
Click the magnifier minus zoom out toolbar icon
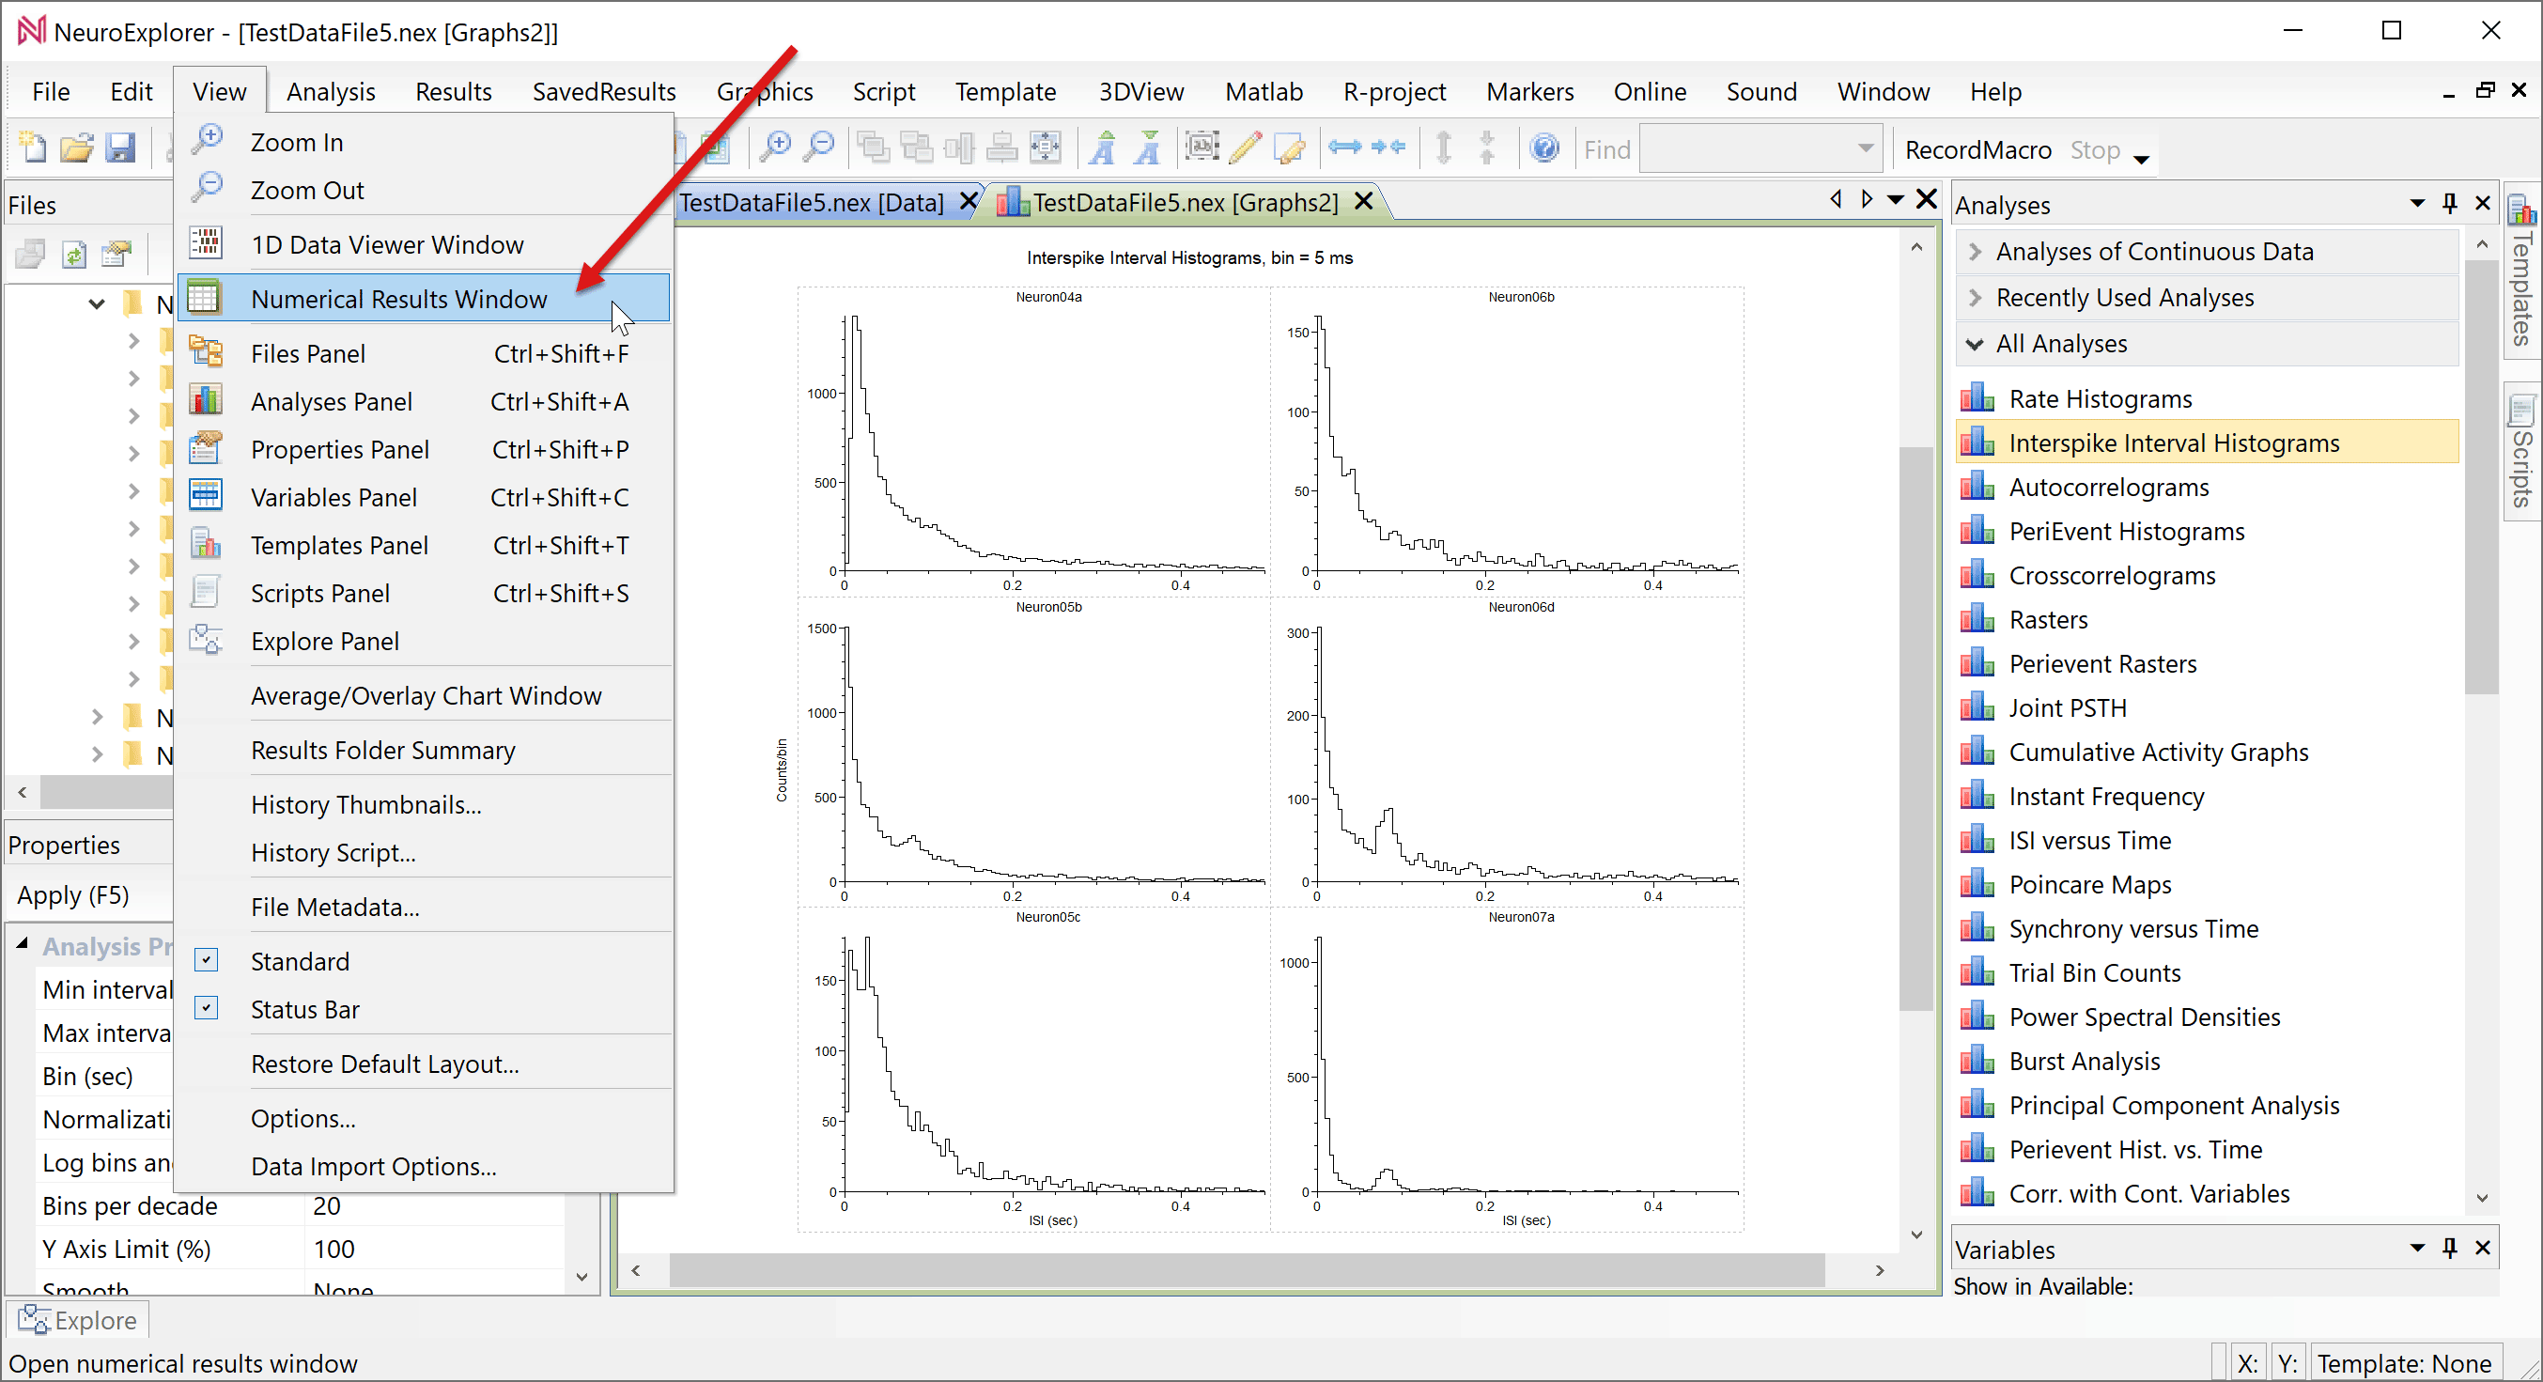tap(818, 148)
